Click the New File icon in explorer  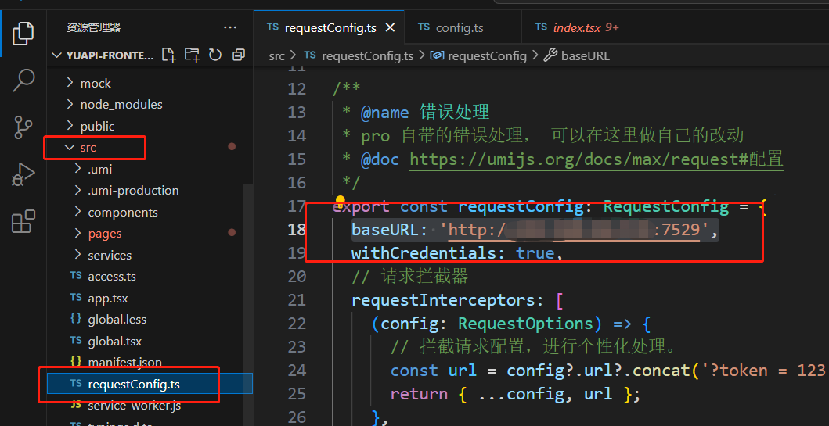168,55
